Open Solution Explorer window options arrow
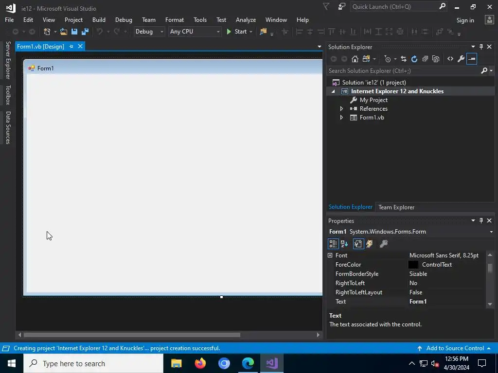 click(473, 47)
